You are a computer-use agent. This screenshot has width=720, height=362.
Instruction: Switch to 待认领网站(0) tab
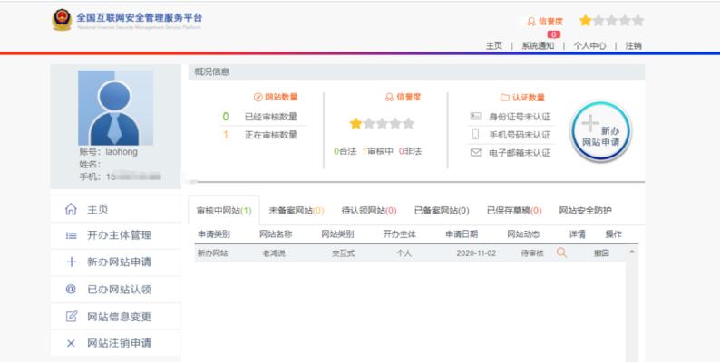coord(369,211)
